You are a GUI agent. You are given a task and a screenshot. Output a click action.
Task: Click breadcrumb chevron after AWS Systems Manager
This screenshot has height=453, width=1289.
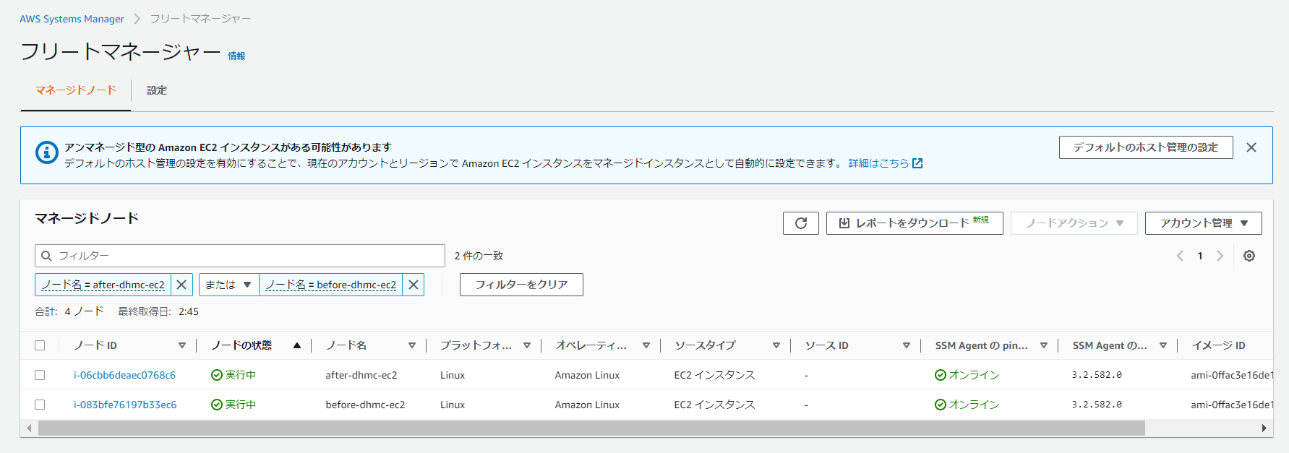pos(137,19)
